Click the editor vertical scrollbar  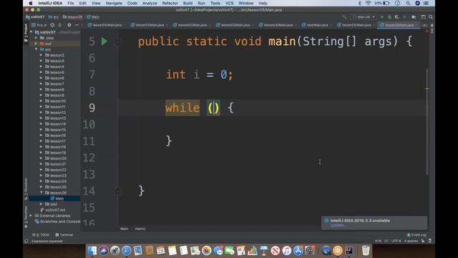(x=427, y=121)
